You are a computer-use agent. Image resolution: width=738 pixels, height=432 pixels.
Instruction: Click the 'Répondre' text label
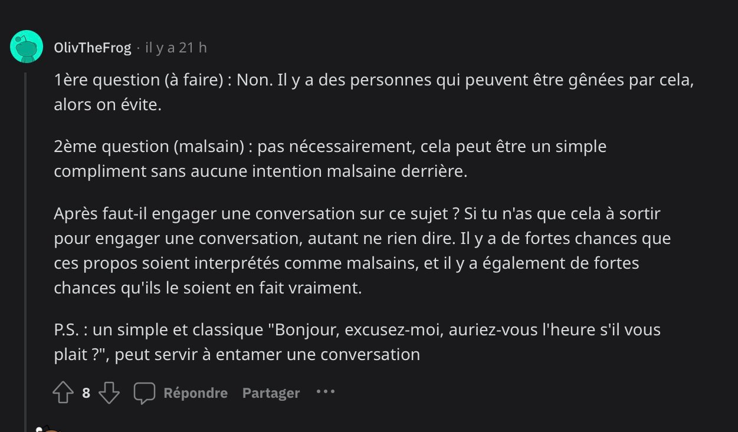(195, 393)
